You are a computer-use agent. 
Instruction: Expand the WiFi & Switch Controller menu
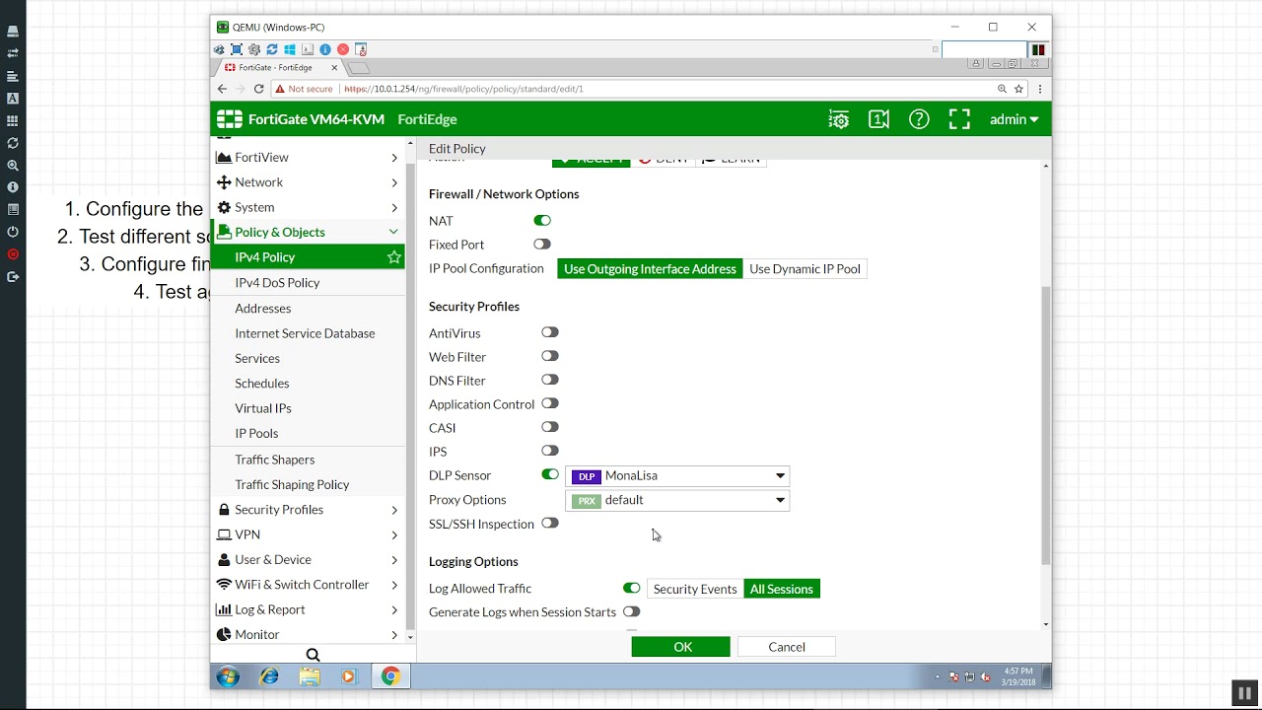click(x=310, y=585)
